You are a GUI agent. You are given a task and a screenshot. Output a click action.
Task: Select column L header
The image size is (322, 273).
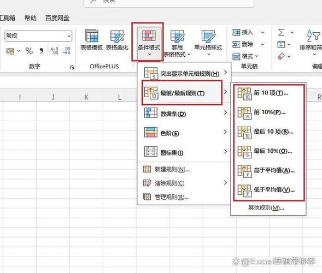[120, 97]
